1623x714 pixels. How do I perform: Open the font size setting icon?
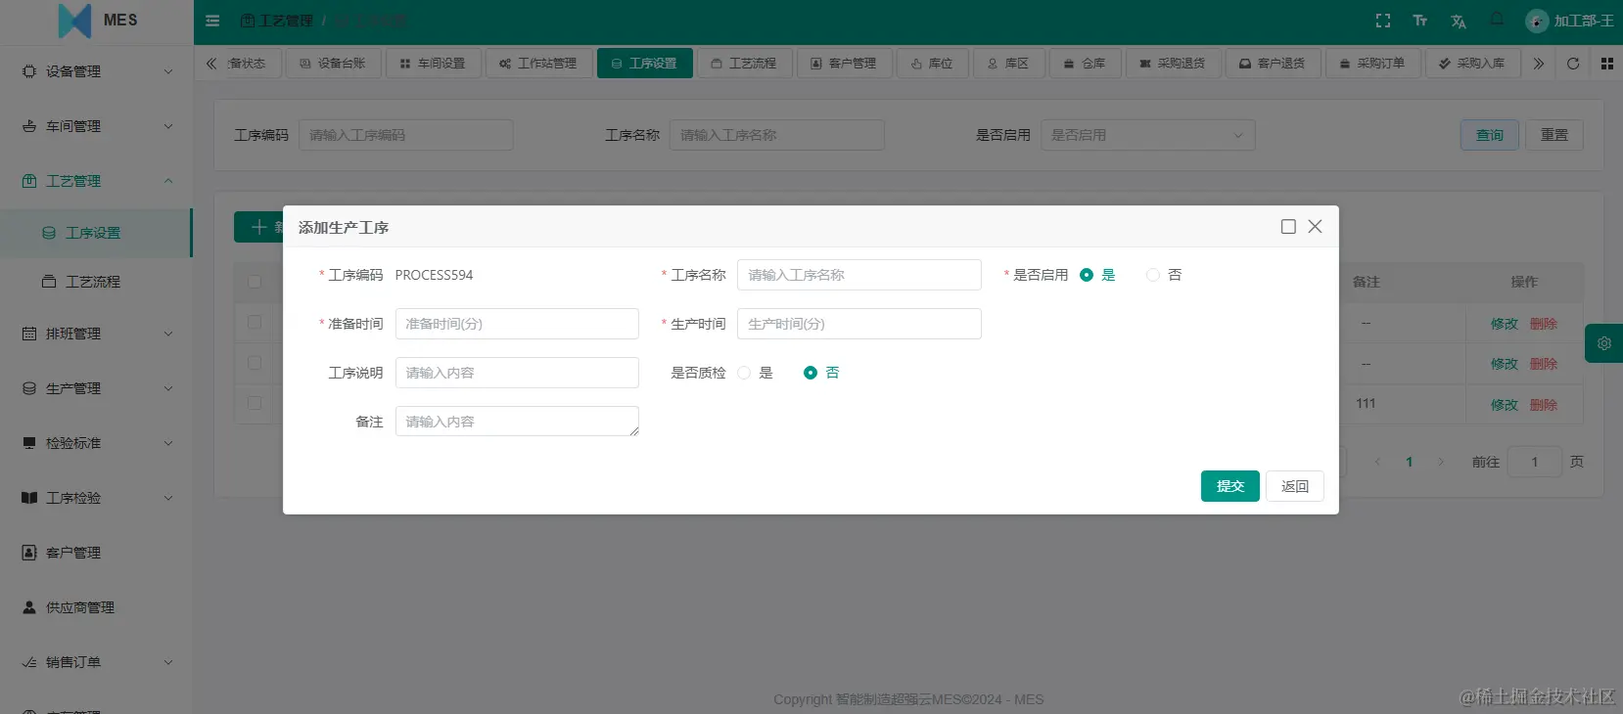(1420, 21)
